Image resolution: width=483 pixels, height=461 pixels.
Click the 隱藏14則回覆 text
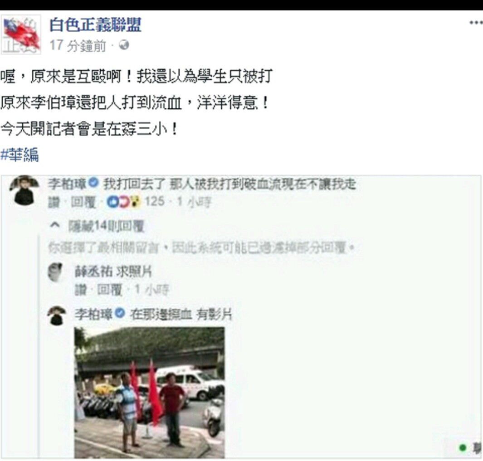click(x=106, y=226)
